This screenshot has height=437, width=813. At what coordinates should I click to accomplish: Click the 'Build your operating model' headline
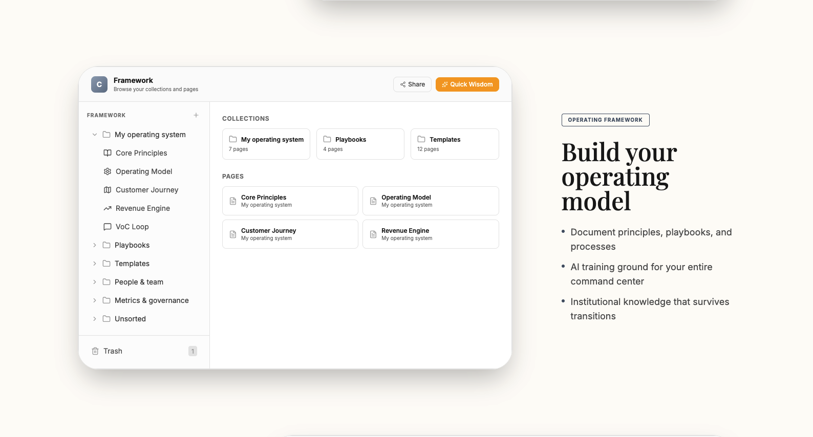click(x=619, y=177)
